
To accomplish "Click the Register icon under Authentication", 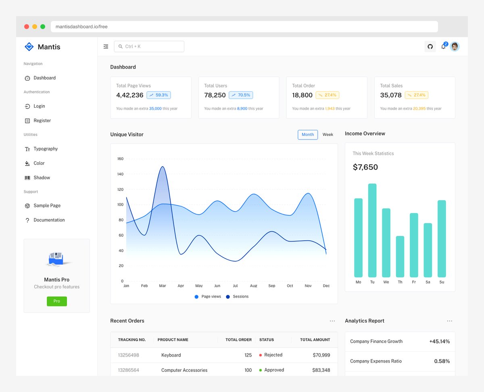I will [x=27, y=120].
